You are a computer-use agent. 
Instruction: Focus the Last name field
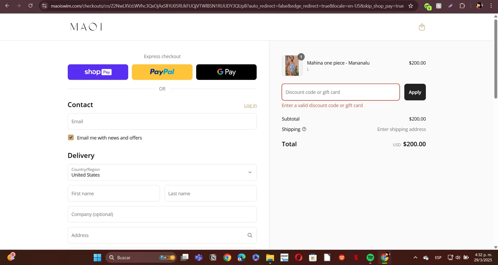(x=210, y=193)
